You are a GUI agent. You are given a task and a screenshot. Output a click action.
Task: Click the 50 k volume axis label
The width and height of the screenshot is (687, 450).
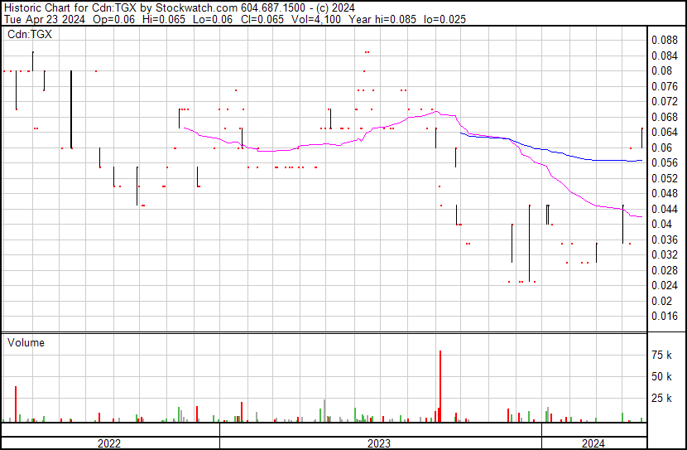[x=662, y=376]
